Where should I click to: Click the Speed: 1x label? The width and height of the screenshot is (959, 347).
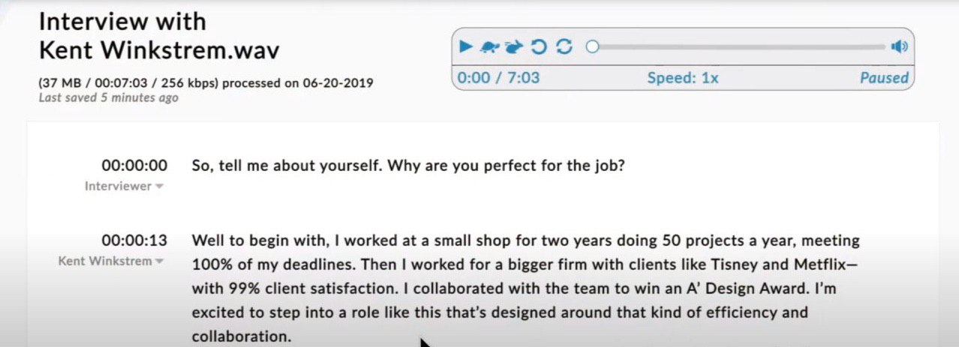pos(683,78)
